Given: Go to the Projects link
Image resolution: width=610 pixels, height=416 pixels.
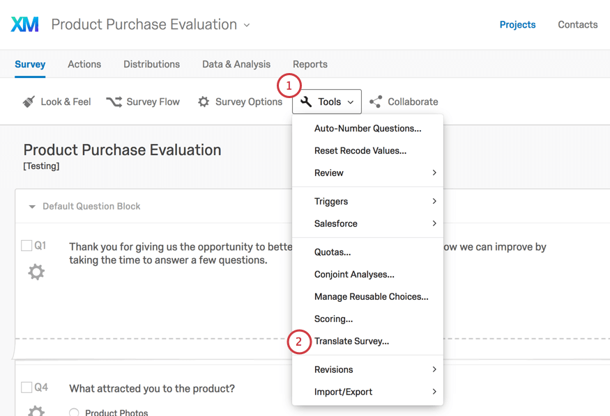Looking at the screenshot, I should click(517, 24).
